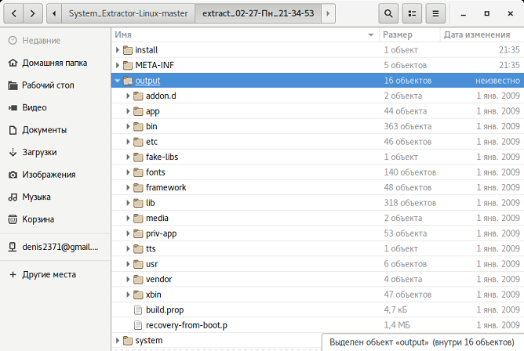Screen dimensions: 524x351
Task: Click the priv-app folder icon
Action: tap(138, 233)
